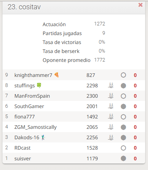148x170 pixels.
Task: Click the berserk icon in stuffings row
Action: 111,86
